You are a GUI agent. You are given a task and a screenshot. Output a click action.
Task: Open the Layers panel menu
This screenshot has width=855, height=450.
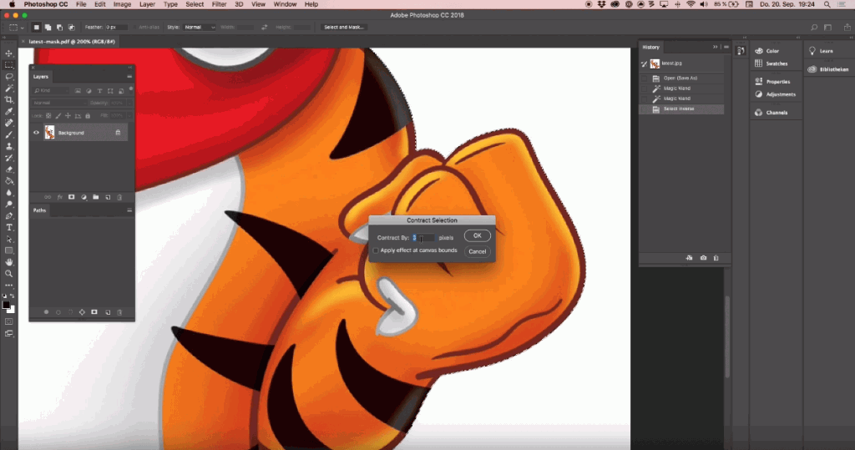[x=129, y=76]
